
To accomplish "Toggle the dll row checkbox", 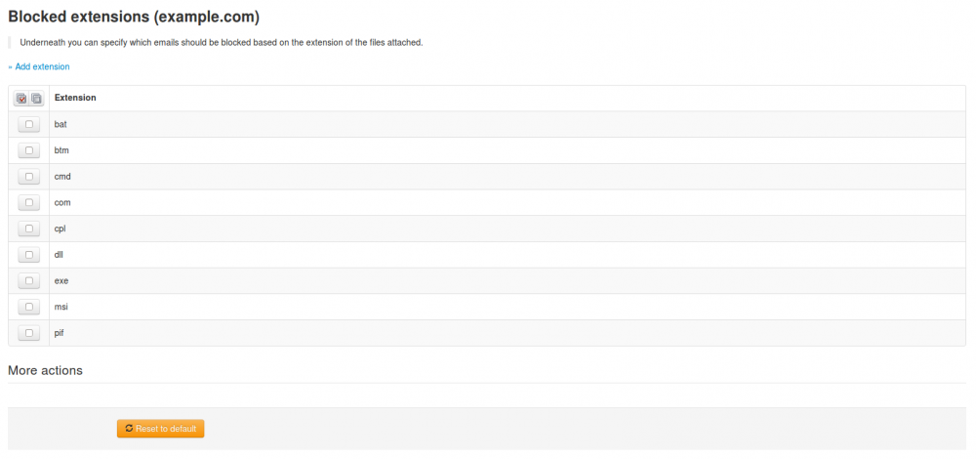I will tap(29, 255).
